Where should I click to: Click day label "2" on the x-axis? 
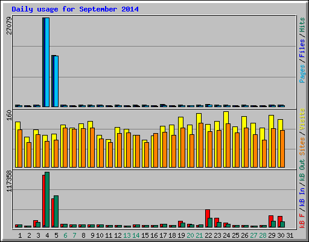point(29,235)
